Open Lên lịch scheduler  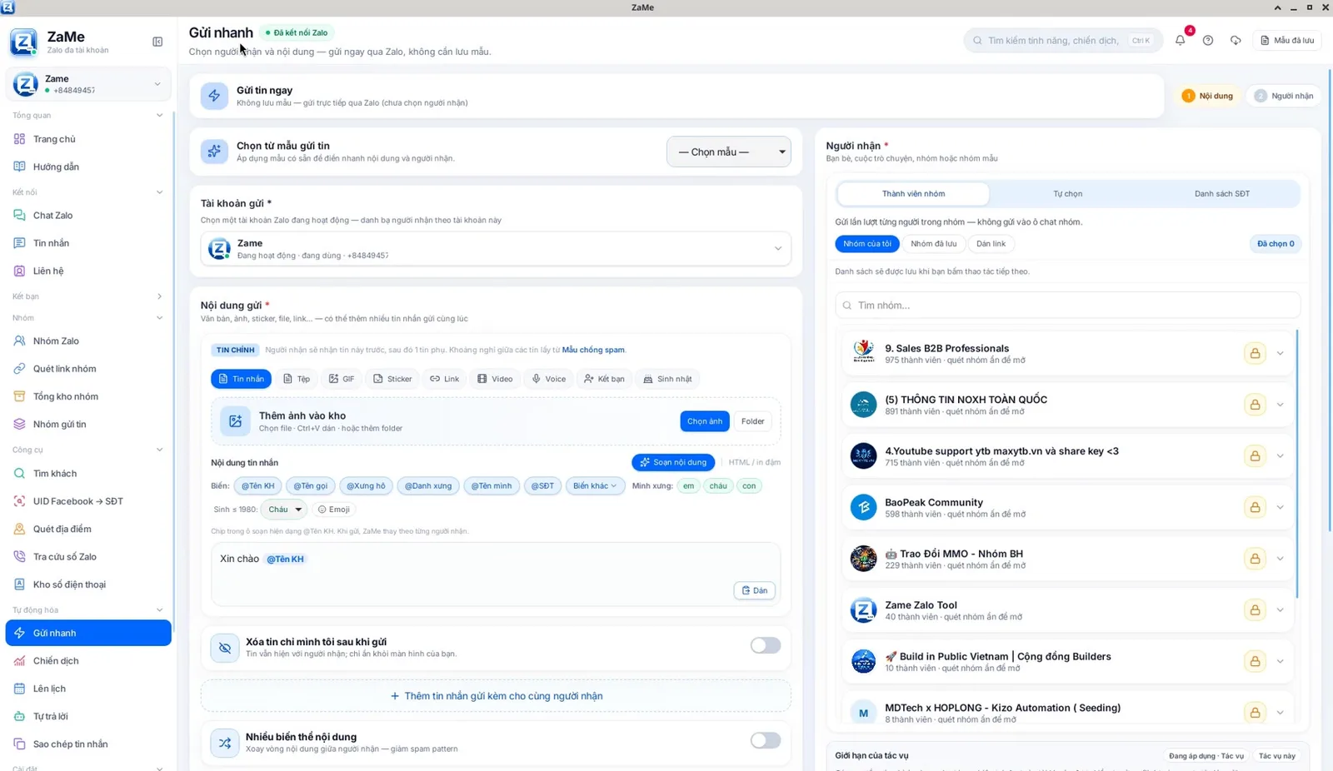pyautogui.click(x=88, y=689)
